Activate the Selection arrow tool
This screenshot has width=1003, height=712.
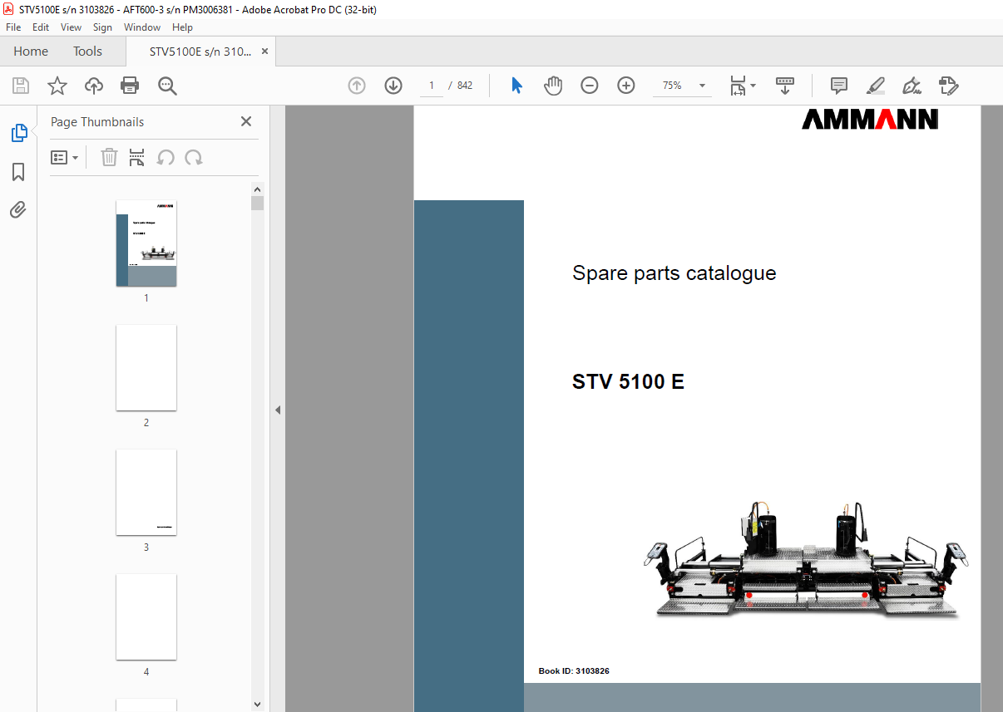[x=516, y=86]
